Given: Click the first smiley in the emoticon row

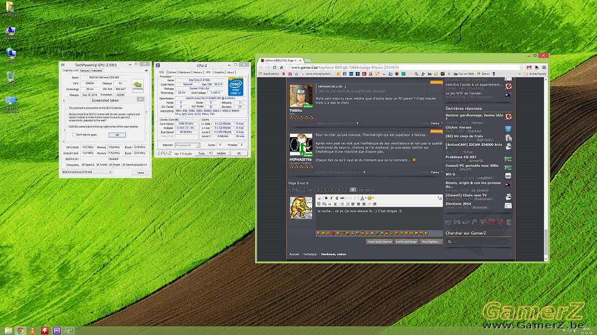Looking at the screenshot, I should click(318, 233).
